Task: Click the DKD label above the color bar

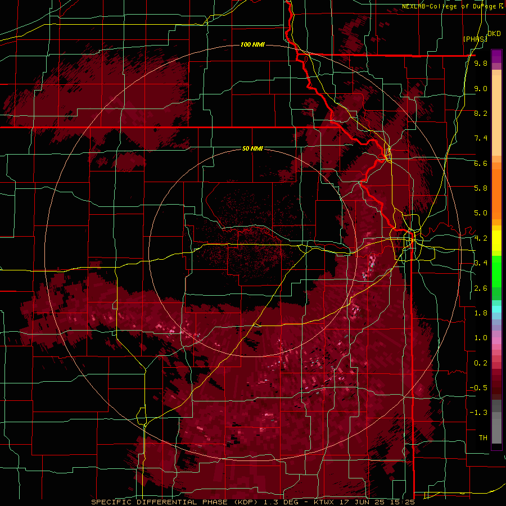Action: coord(494,34)
